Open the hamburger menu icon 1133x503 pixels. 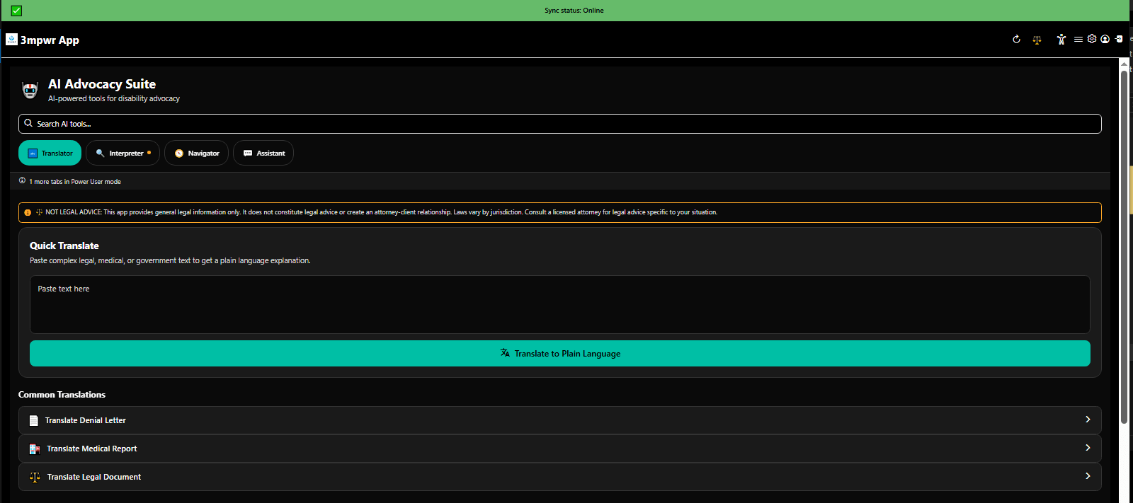click(1078, 40)
